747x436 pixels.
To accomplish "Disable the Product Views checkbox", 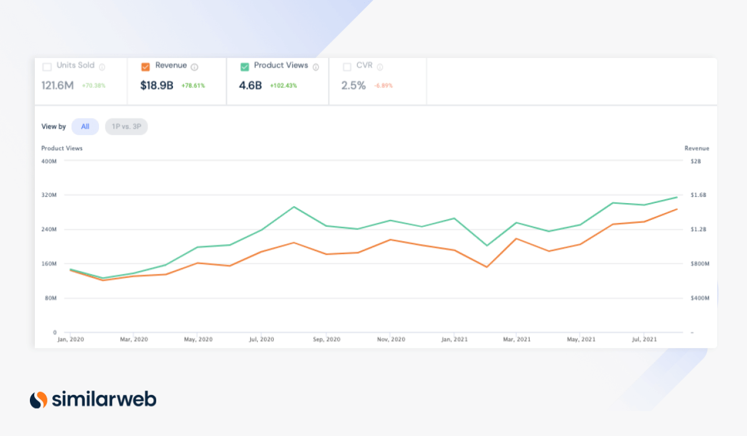I will pos(245,65).
